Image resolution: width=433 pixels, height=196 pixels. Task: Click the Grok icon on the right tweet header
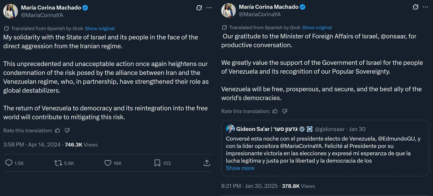coord(416,7)
